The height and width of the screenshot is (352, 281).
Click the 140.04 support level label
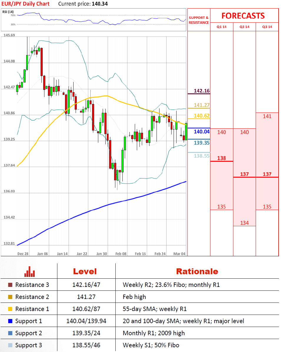pyautogui.click(x=202, y=132)
